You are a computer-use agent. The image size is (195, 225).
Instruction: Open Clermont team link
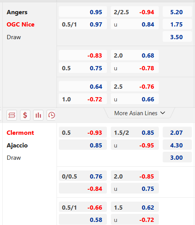(20, 133)
